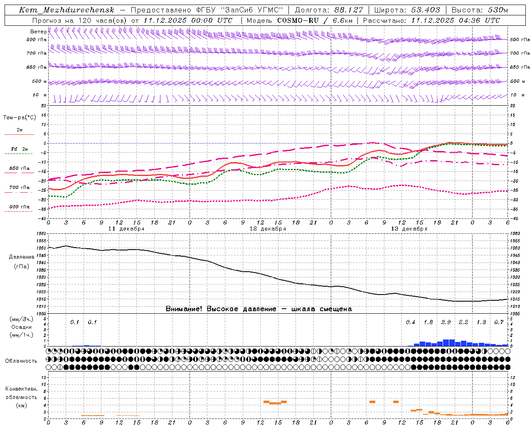Screen dimensions: 532x426
Task: Select the Широта: 53.403 value
Action: pyautogui.click(x=407, y=10)
